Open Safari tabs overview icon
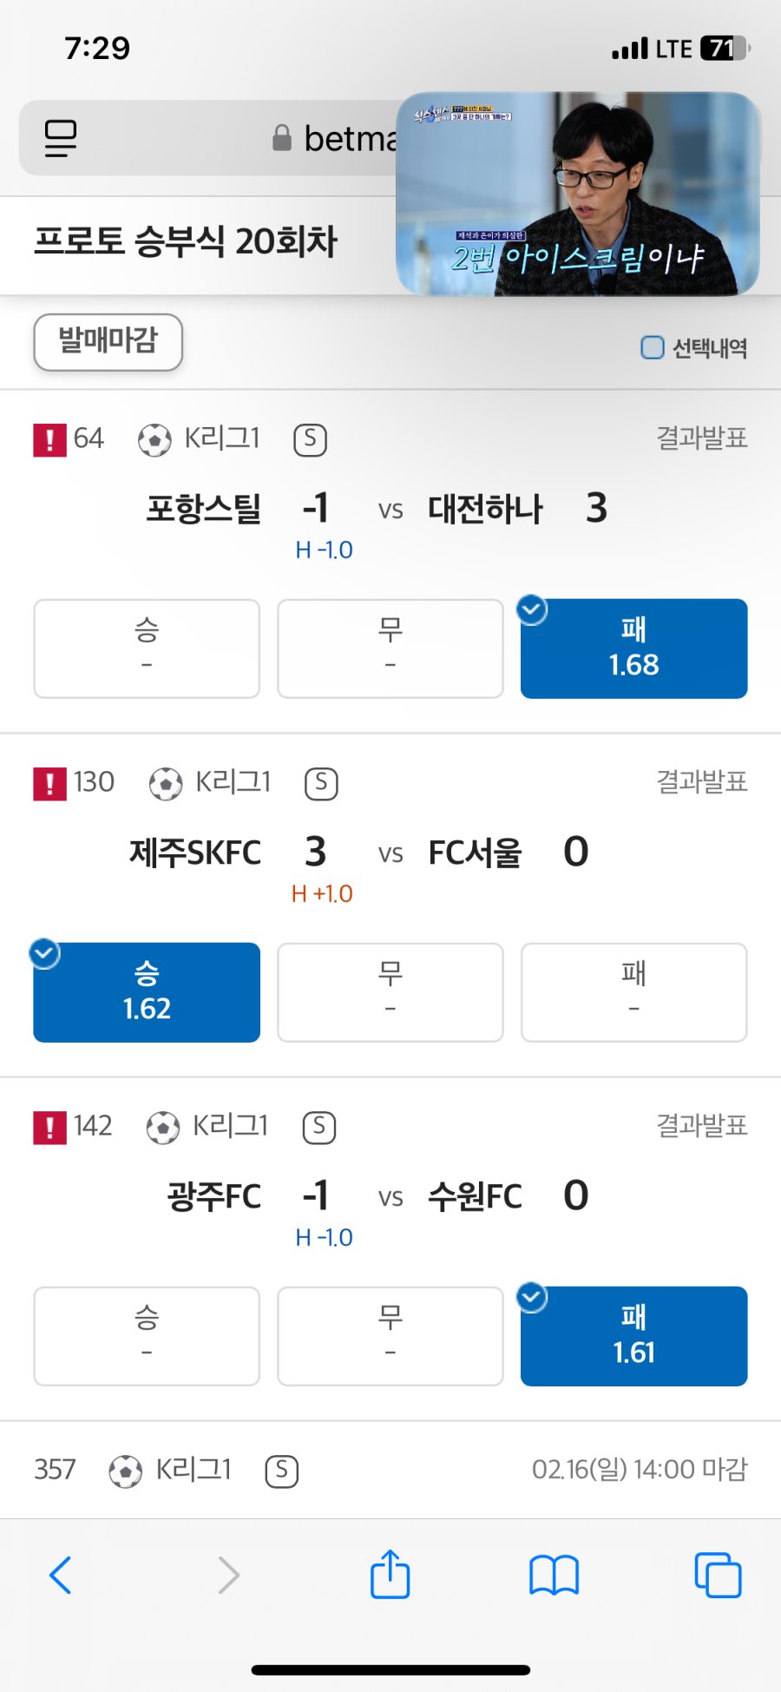This screenshot has height=1692, width=781. [x=718, y=1575]
